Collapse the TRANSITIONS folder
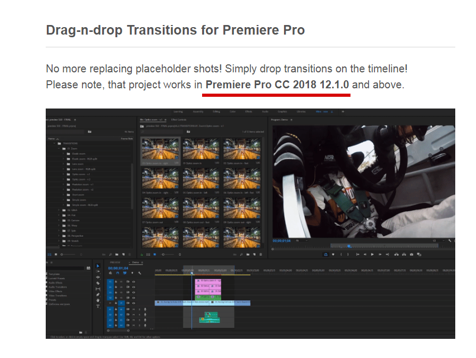Viewport: 476px width, 358px height. click(x=54, y=143)
